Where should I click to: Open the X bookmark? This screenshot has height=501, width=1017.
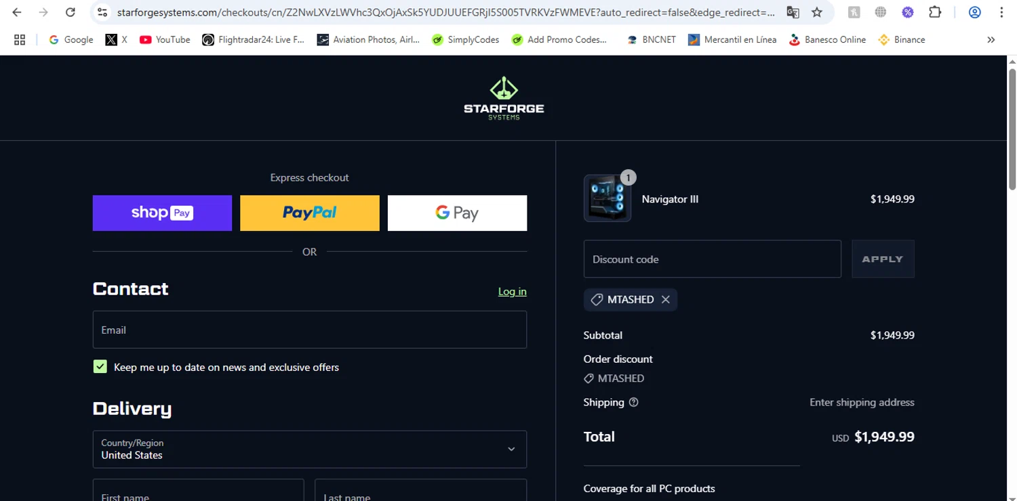[x=117, y=40]
